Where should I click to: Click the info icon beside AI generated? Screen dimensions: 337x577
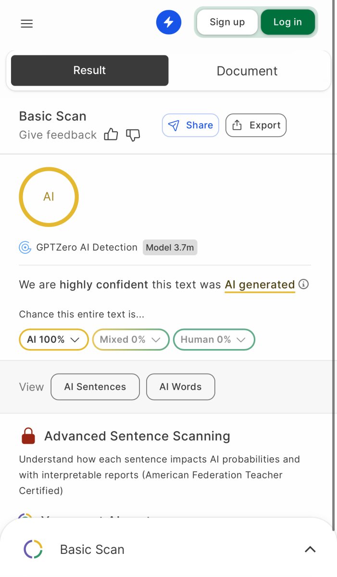tap(303, 284)
